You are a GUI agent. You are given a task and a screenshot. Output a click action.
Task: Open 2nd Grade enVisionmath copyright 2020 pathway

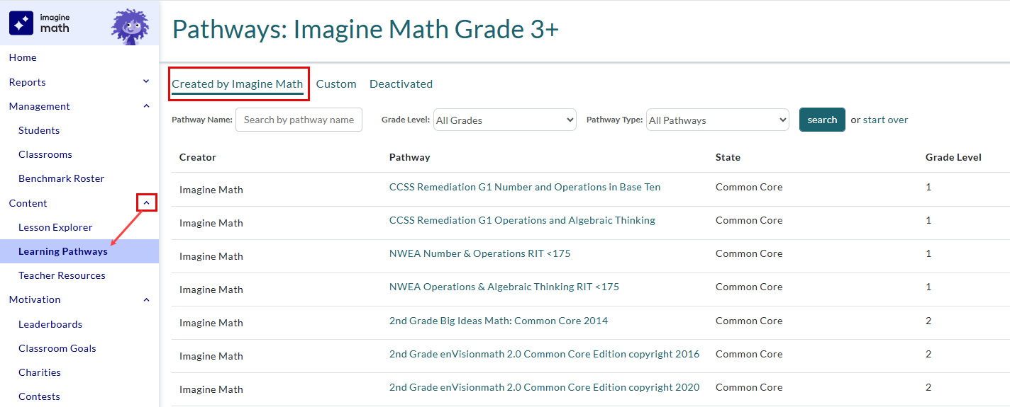click(544, 387)
